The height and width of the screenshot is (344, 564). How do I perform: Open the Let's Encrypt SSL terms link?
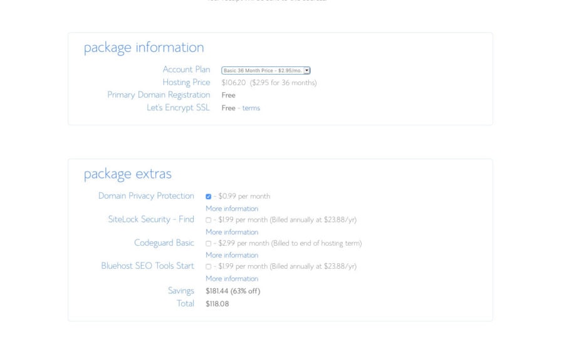tap(251, 108)
